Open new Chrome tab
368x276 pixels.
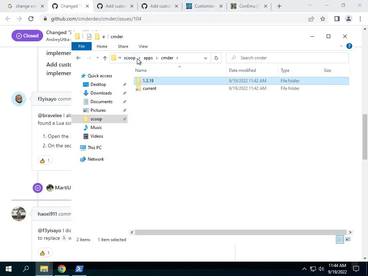(x=279, y=6)
